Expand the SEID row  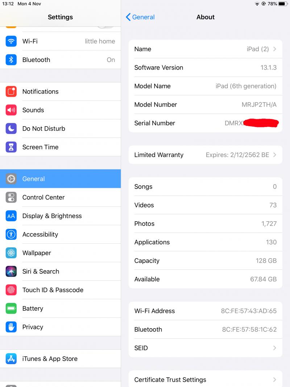point(206,348)
